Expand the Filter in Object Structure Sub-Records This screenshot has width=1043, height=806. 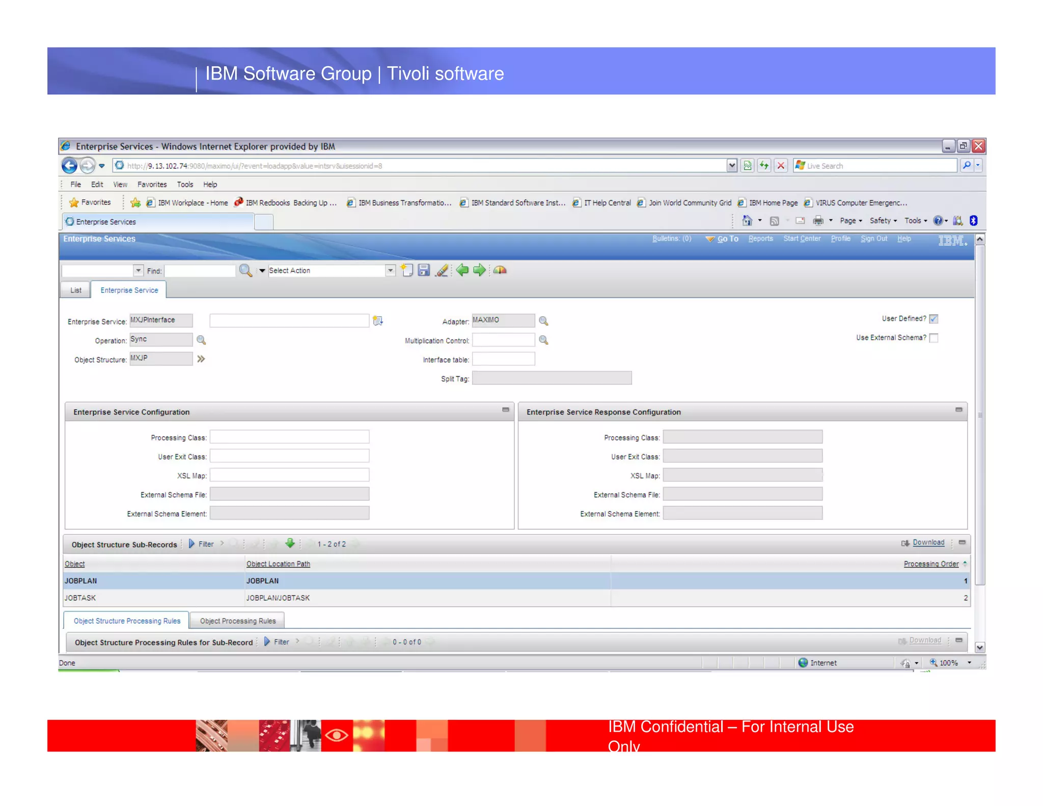201,544
